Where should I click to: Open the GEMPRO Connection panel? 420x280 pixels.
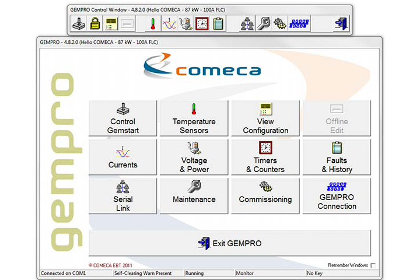point(337,196)
